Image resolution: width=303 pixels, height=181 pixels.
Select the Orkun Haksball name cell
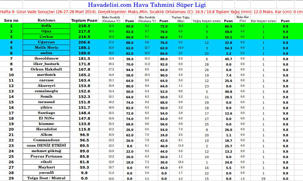tap(46, 69)
